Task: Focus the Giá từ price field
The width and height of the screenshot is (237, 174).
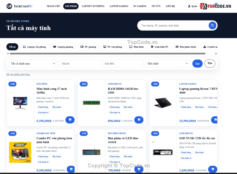Action: pos(80,63)
